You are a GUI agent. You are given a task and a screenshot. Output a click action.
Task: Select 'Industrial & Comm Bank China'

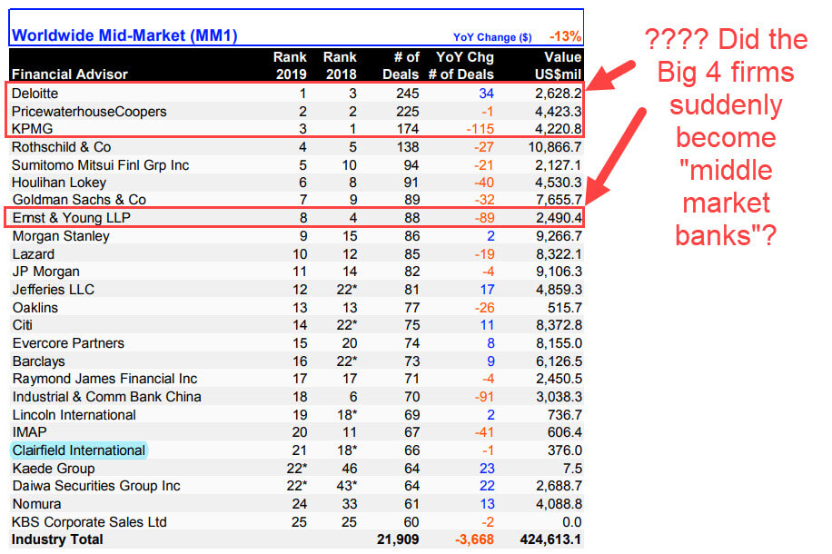pyautogui.click(x=106, y=397)
